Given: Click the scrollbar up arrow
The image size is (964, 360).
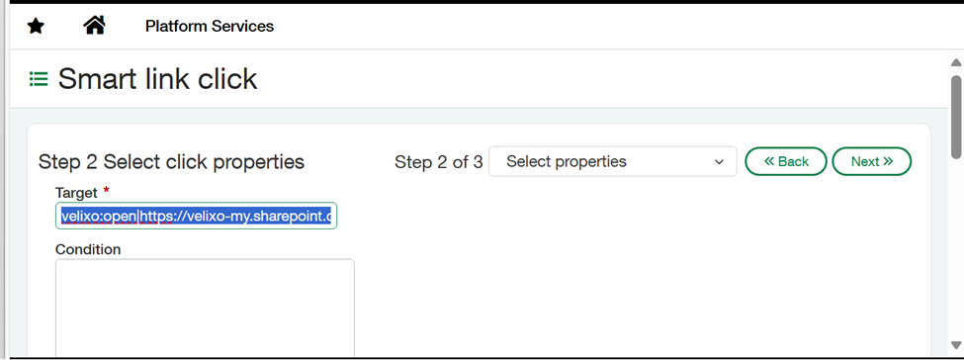Looking at the screenshot, I should (x=955, y=62).
